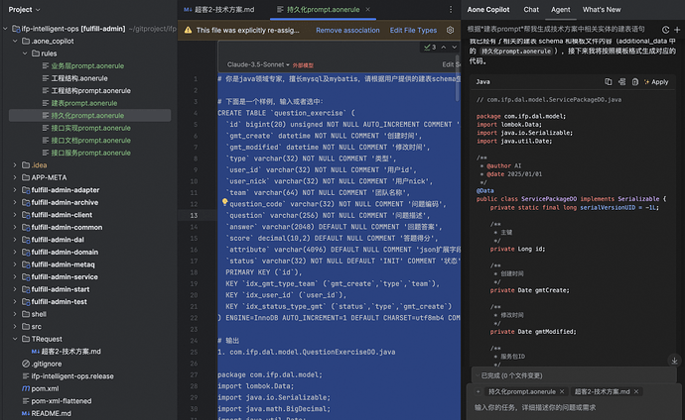Focus the agent task input field

point(574,408)
